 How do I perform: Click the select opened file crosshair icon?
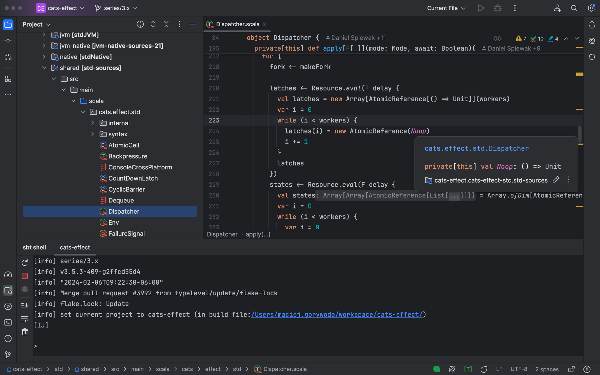pyautogui.click(x=140, y=24)
